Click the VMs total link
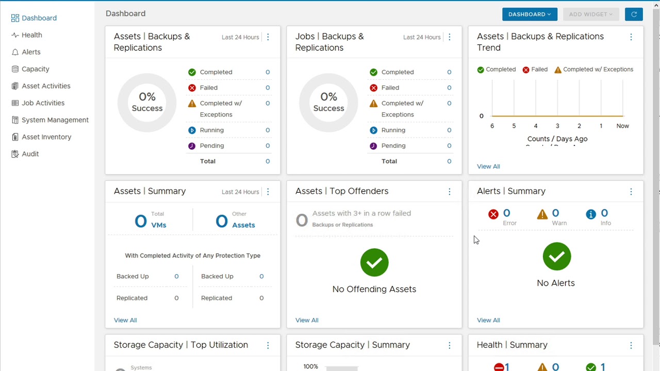The image size is (660, 371). click(x=158, y=225)
